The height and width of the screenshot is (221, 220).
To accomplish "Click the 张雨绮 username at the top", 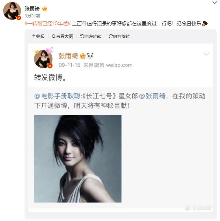I will coord(32,9).
